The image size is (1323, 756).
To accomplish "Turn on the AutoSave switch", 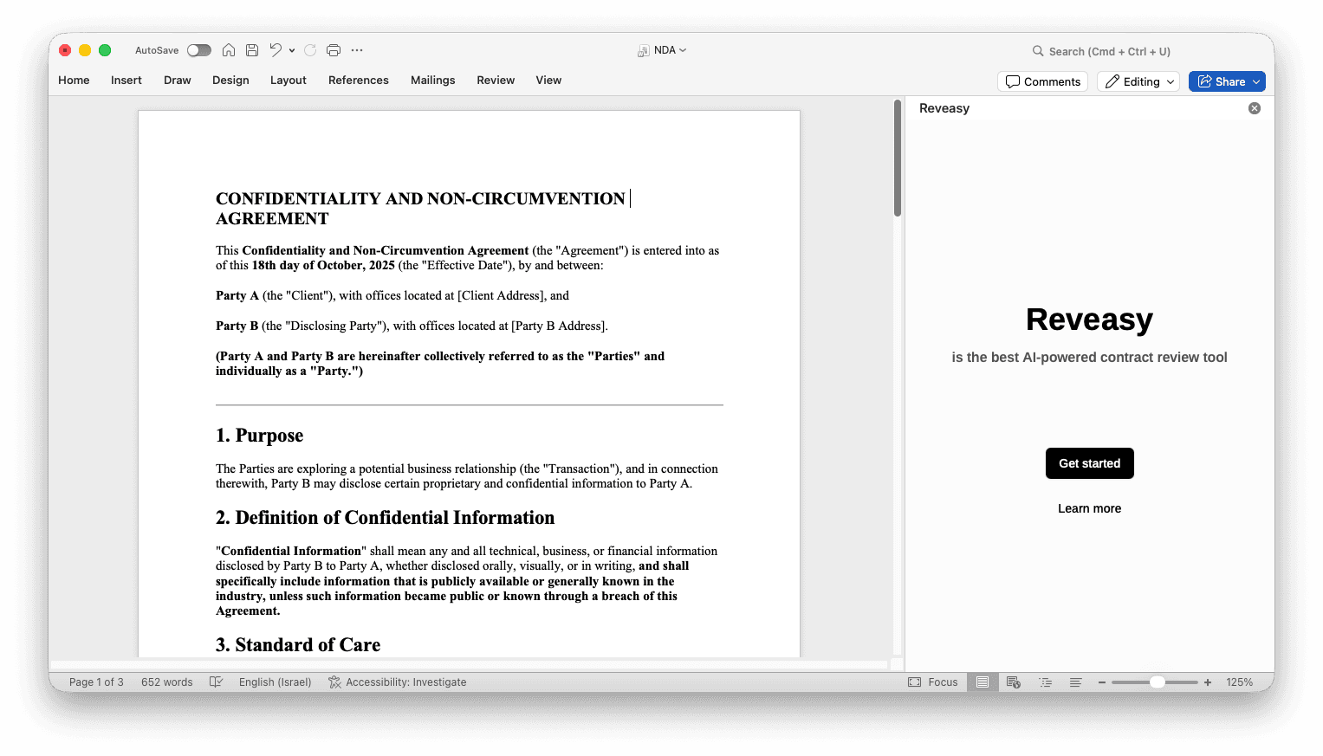I will [x=199, y=50].
